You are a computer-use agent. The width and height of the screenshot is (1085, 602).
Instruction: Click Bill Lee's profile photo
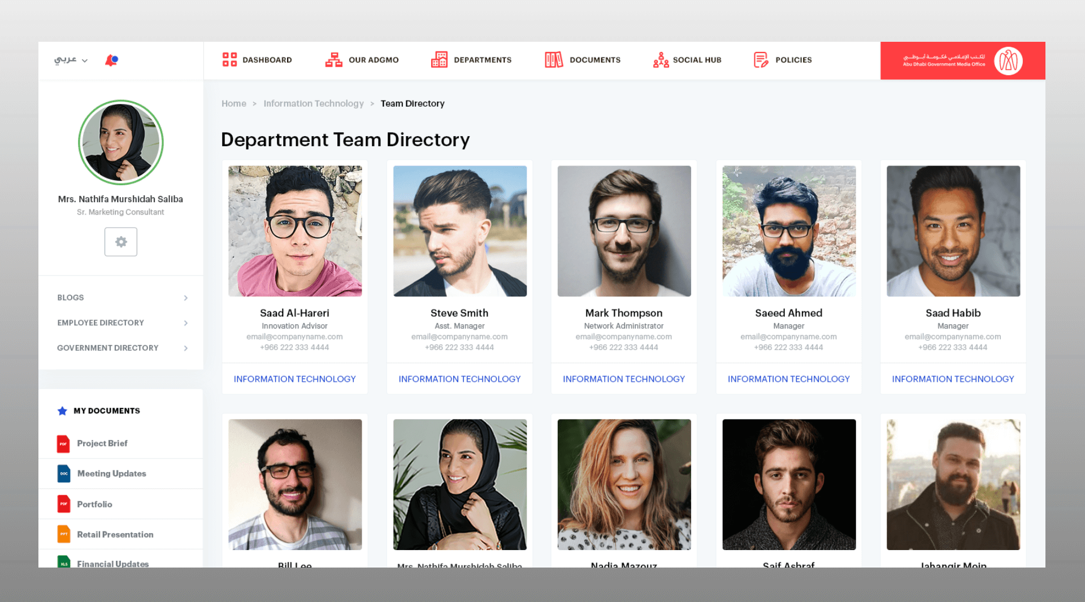(x=295, y=485)
